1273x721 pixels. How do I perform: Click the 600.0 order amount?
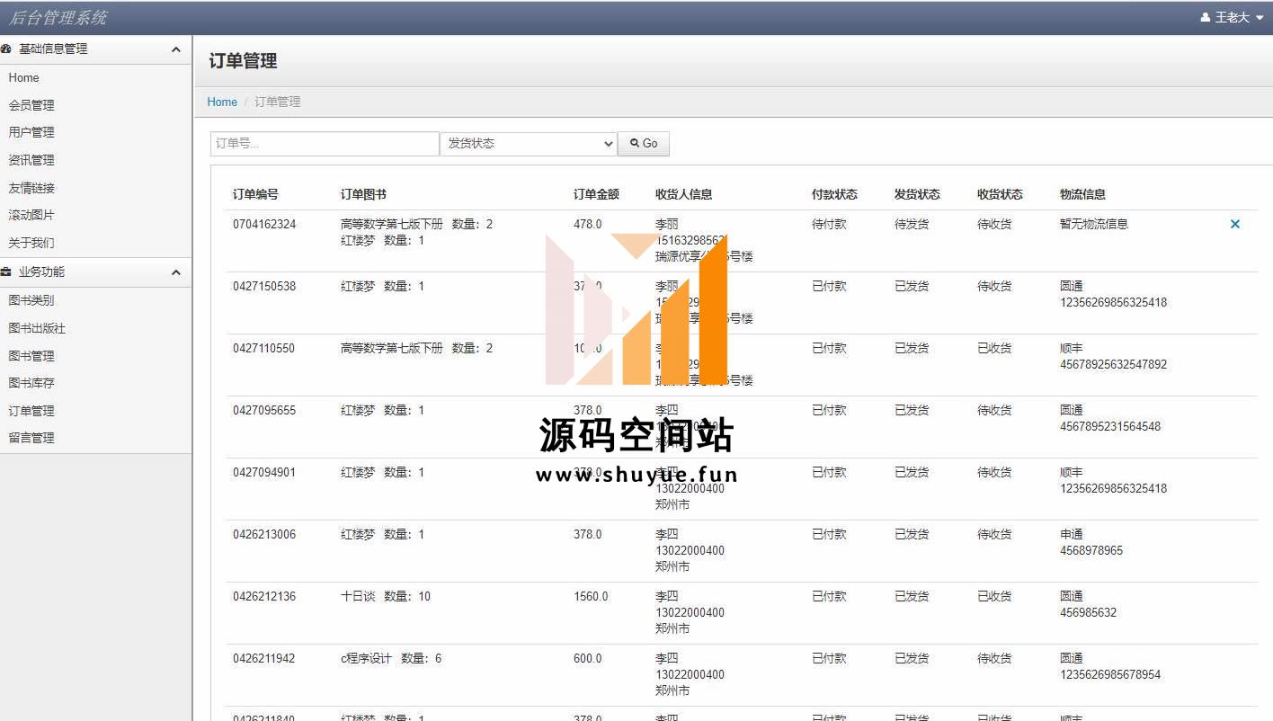tap(588, 658)
